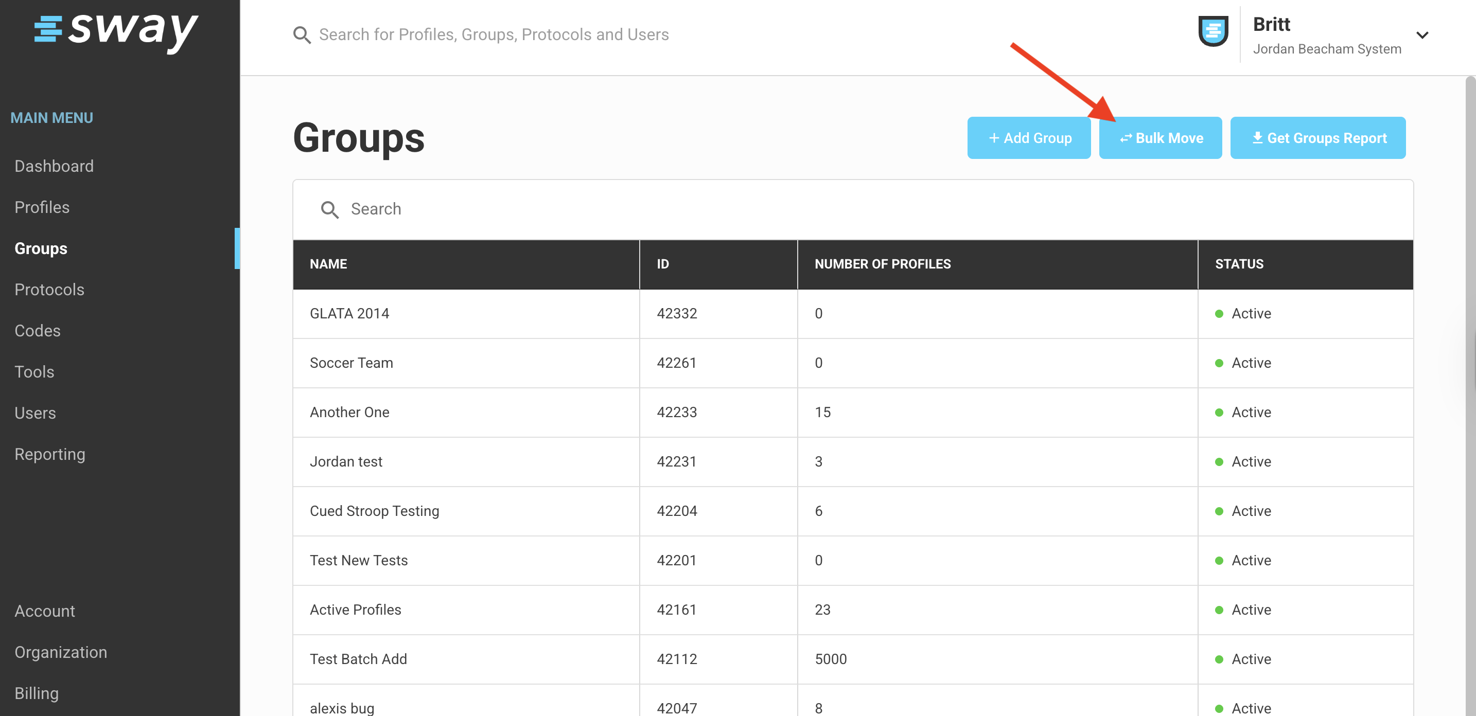The height and width of the screenshot is (716, 1476).
Task: Click the Bulk Move button
Action: tap(1161, 138)
